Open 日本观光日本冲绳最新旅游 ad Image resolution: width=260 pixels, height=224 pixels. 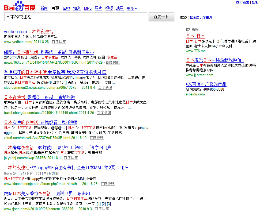point(214,60)
